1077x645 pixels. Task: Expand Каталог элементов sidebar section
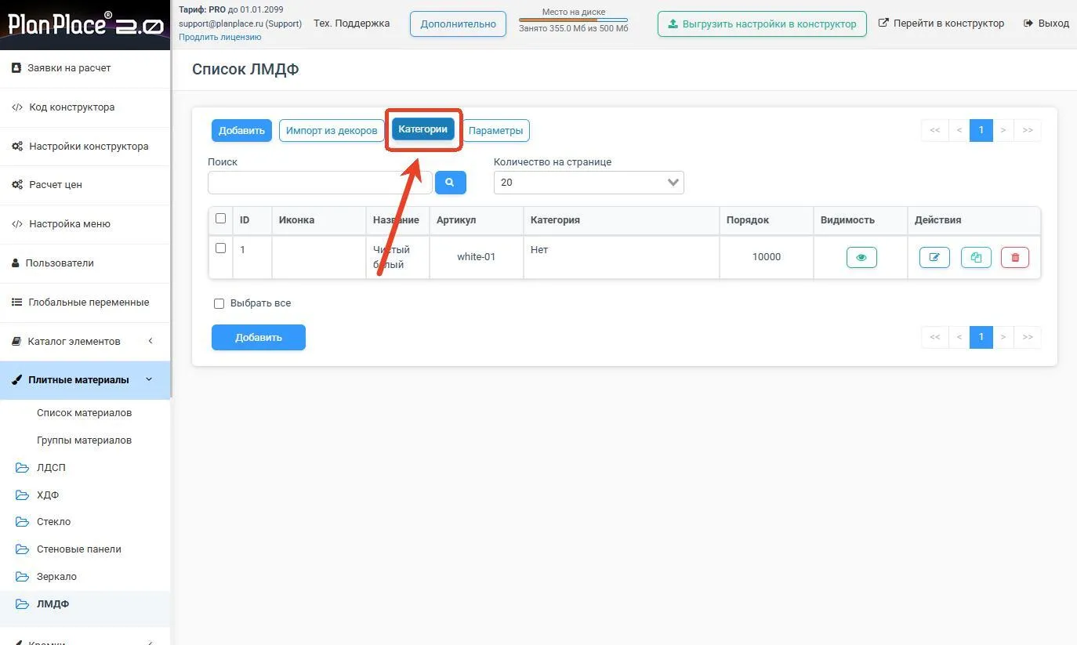point(85,341)
